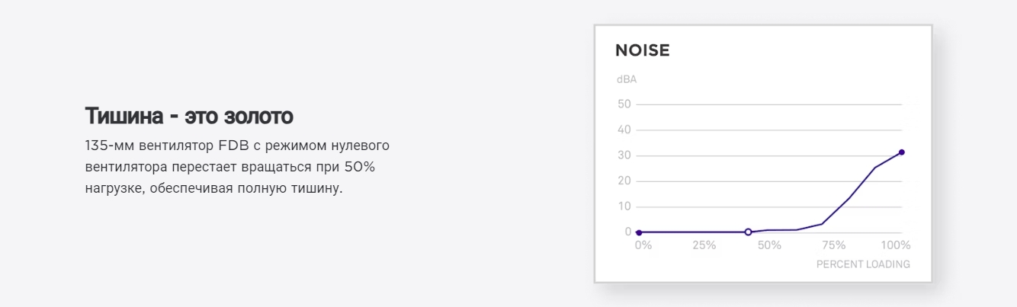The height and width of the screenshot is (307, 1017).
Task: Click the paragraph about the 135-мм FDB fan
Action: click(x=237, y=166)
